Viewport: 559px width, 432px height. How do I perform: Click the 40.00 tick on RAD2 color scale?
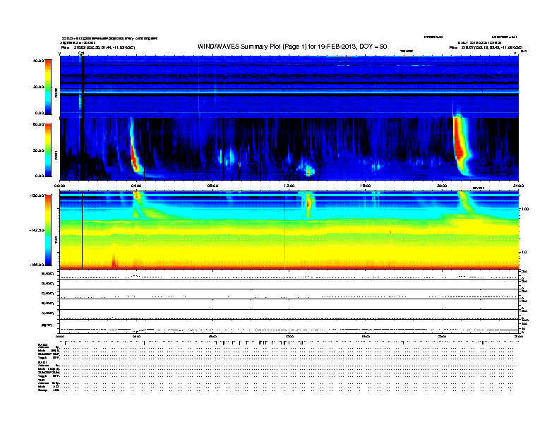click(x=38, y=61)
